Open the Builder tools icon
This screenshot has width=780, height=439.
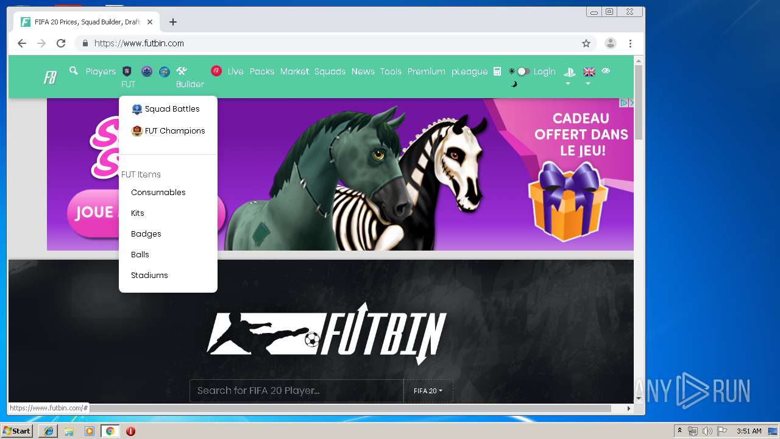point(182,71)
